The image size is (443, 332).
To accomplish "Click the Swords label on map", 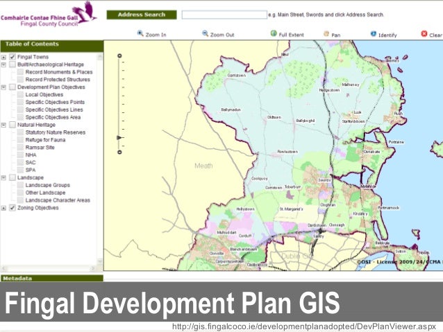I will click(x=324, y=180).
